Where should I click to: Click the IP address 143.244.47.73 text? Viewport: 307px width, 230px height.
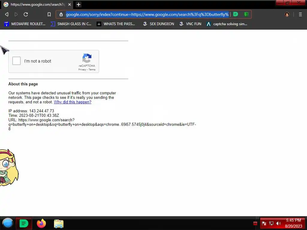click(31, 111)
